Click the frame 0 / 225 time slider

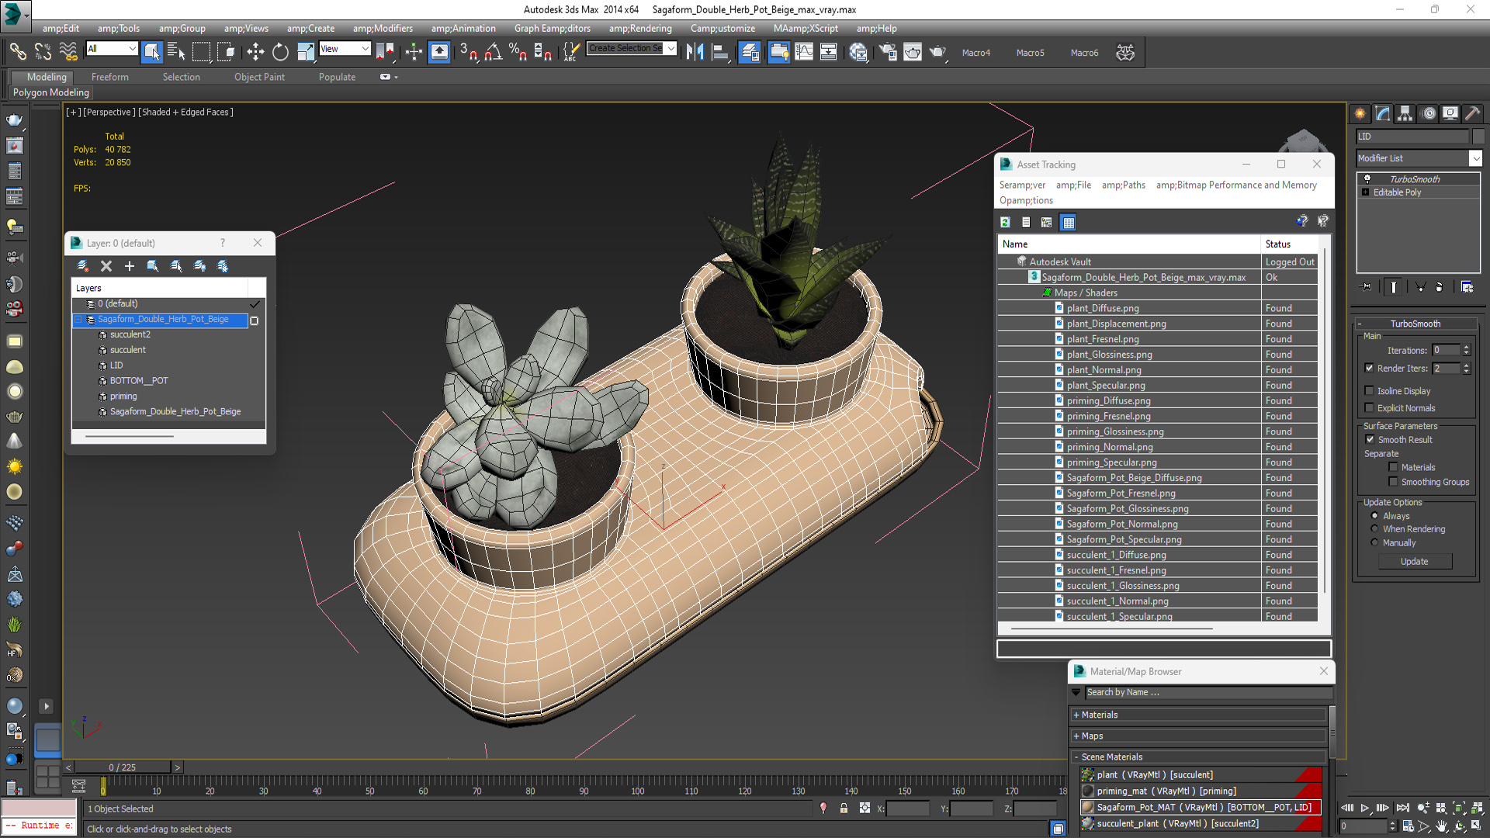(122, 767)
